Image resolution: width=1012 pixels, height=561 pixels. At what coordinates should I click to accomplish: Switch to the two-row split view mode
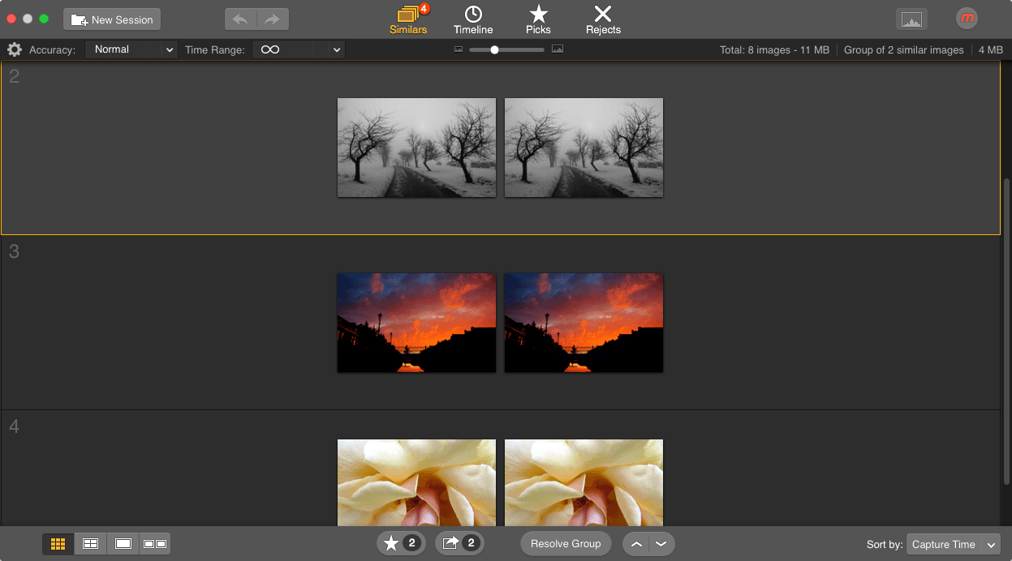point(91,544)
